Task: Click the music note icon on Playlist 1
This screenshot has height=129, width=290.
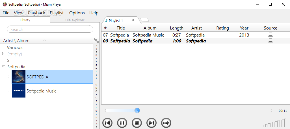Action: click(106, 21)
